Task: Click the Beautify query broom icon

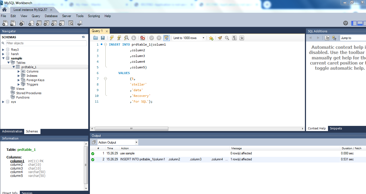Action: click(220, 38)
